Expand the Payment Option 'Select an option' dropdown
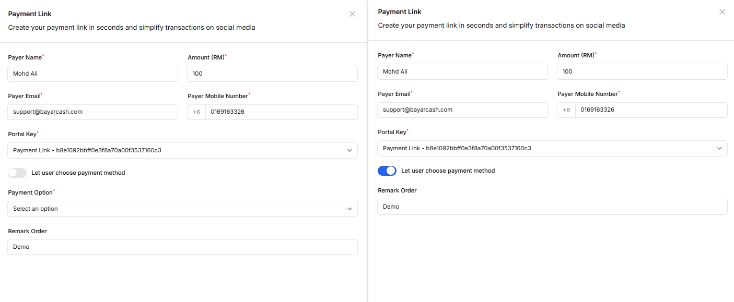734x302 pixels. 183,209
